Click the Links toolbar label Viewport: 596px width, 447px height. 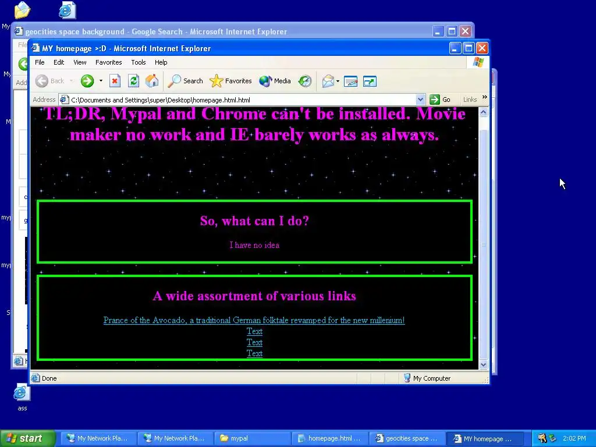(x=470, y=100)
